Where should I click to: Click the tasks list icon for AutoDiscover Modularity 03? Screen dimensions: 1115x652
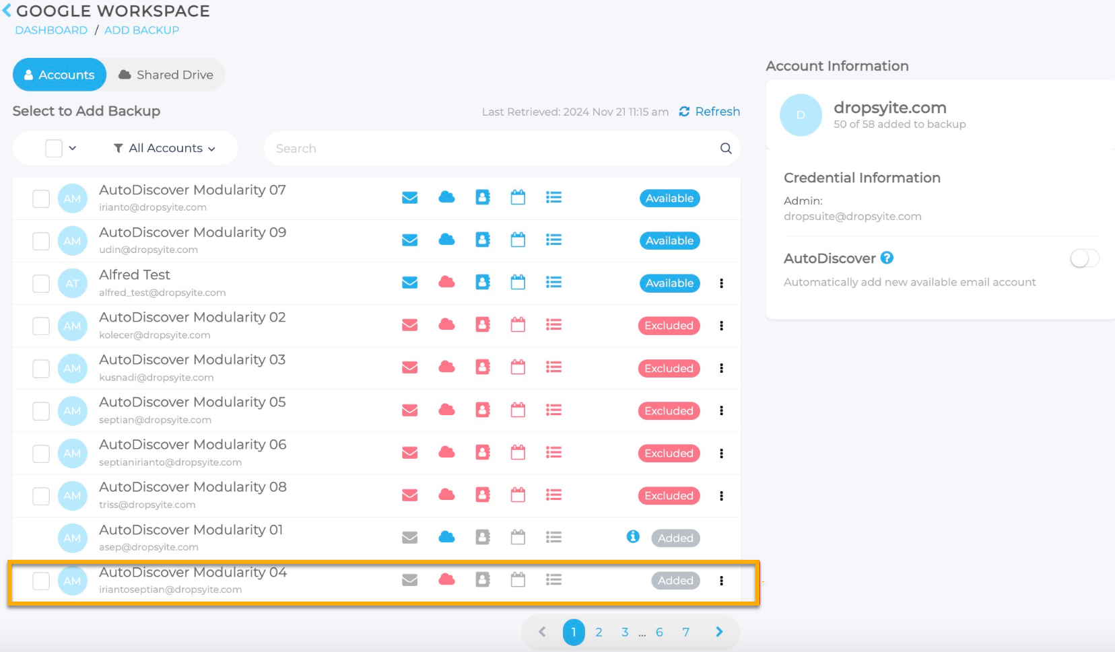[553, 367]
